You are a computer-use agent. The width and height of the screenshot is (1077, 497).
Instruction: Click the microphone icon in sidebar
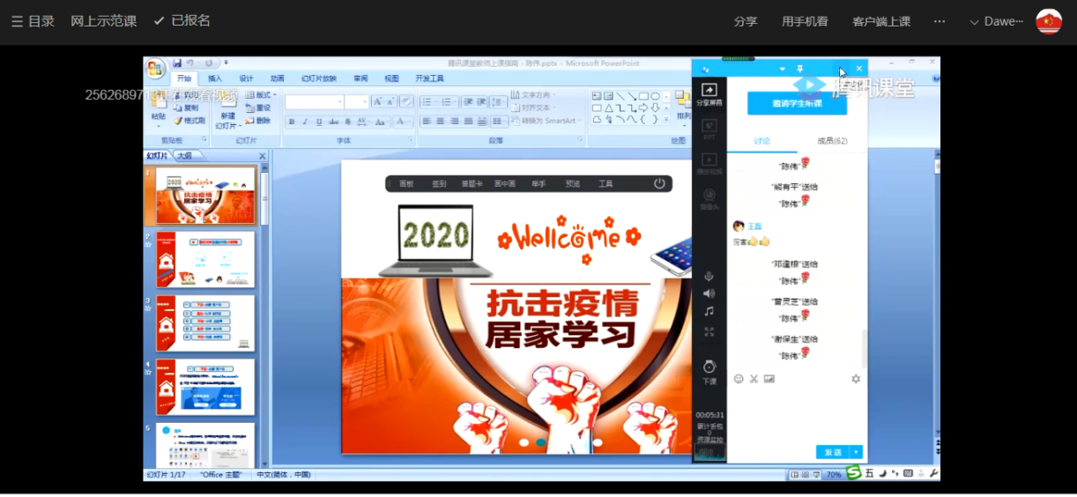tap(709, 276)
